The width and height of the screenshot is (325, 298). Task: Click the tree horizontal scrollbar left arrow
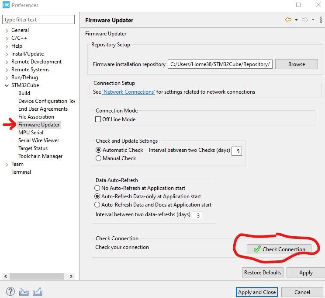(6, 276)
